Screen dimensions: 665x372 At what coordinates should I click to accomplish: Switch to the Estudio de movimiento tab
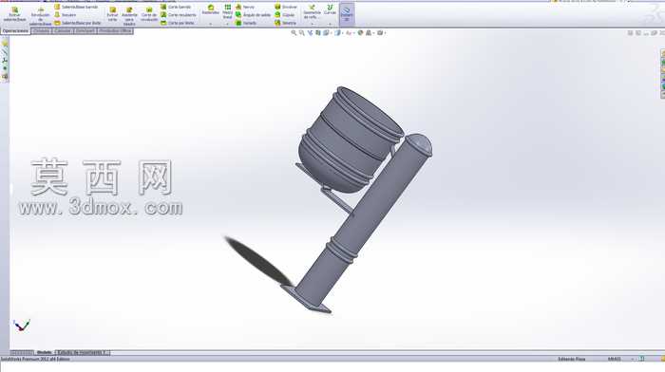[84, 352]
